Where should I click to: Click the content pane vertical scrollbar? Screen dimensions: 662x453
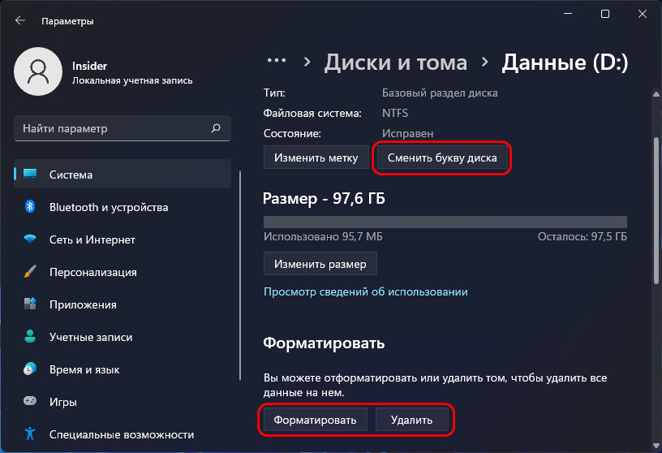click(x=656, y=210)
